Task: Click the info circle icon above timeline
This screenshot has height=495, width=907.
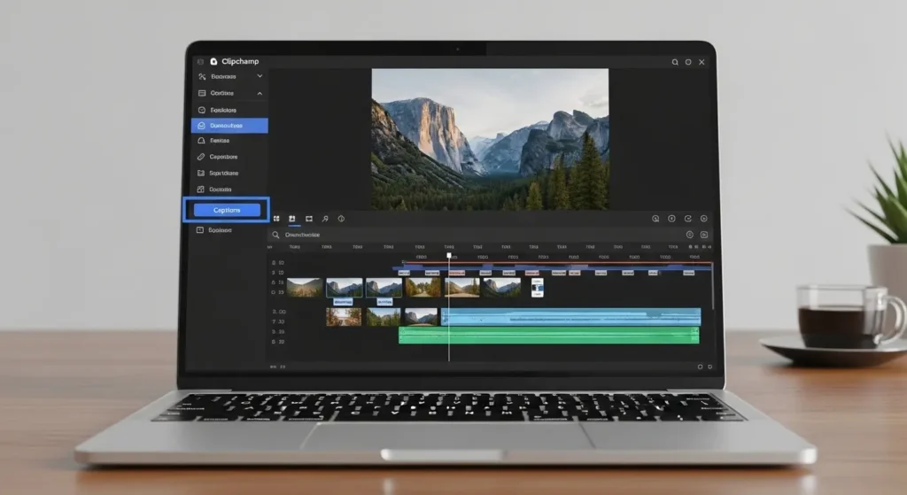Action: point(341,218)
